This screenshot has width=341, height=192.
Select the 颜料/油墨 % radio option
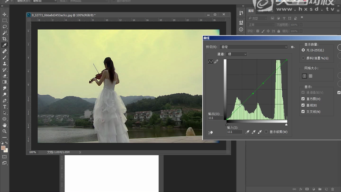[303, 58]
